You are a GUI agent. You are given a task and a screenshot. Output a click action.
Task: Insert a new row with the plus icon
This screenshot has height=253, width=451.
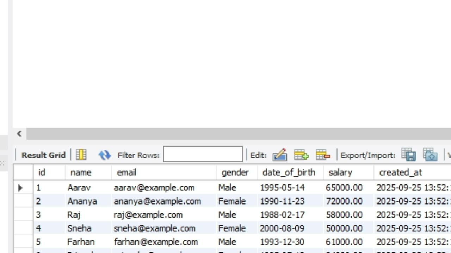click(301, 155)
